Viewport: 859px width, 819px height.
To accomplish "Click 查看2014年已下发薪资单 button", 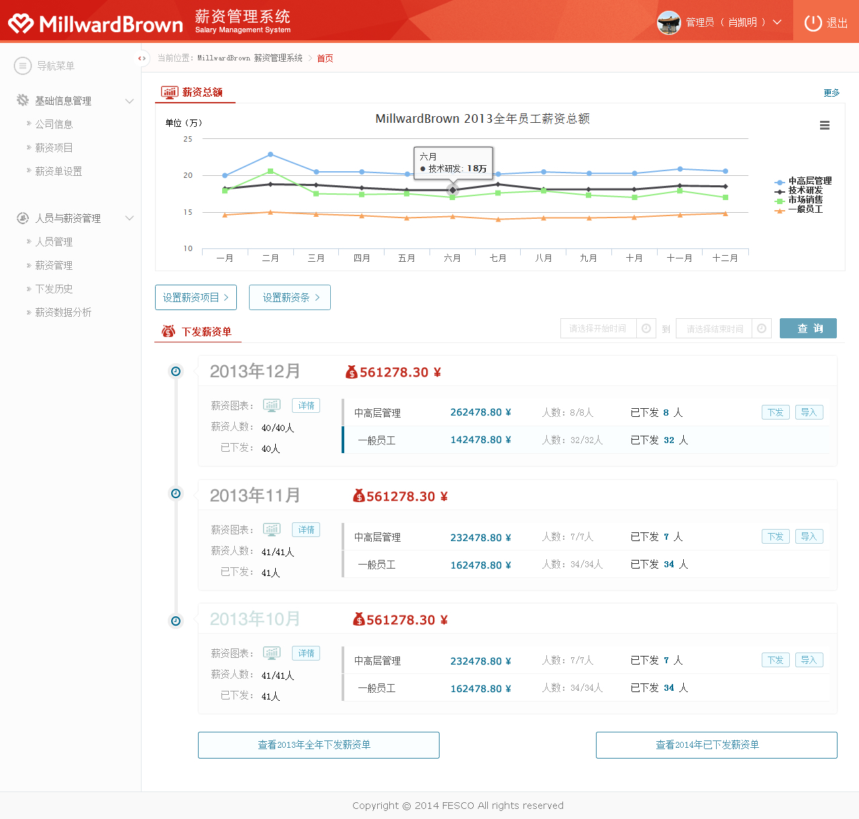I will pos(717,745).
